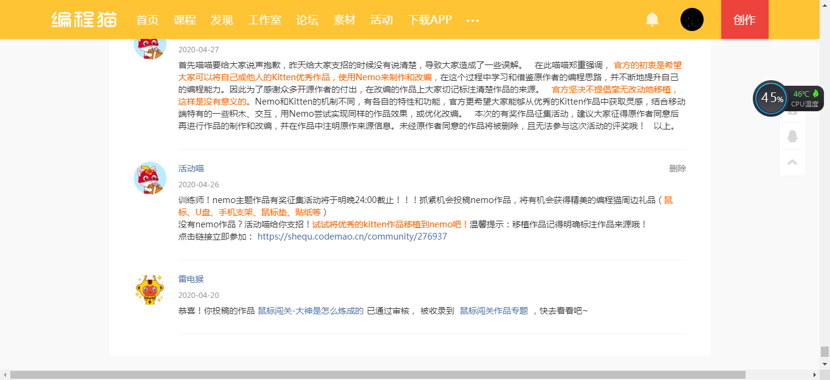830x380 pixels.
Task: Click 雷电猴 avatar image
Action: pos(150,289)
